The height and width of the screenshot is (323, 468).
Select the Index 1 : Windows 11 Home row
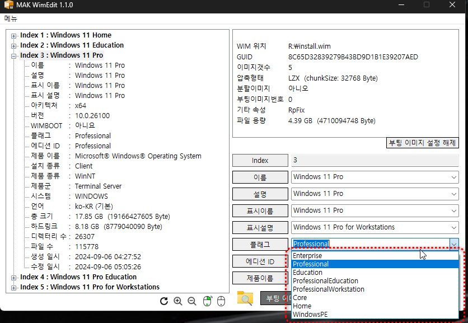point(65,35)
